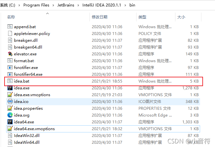
Task: Click the idea.exe.vmoptions file icon
Action: tap(10, 95)
